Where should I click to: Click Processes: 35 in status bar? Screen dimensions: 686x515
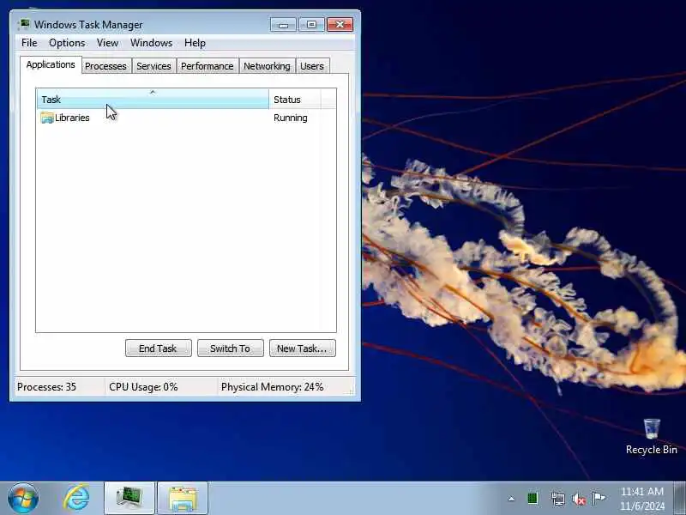(x=46, y=387)
